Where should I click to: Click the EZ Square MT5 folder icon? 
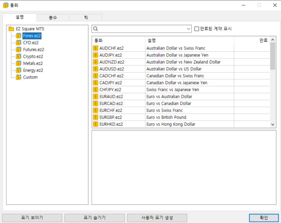[x=11, y=29]
